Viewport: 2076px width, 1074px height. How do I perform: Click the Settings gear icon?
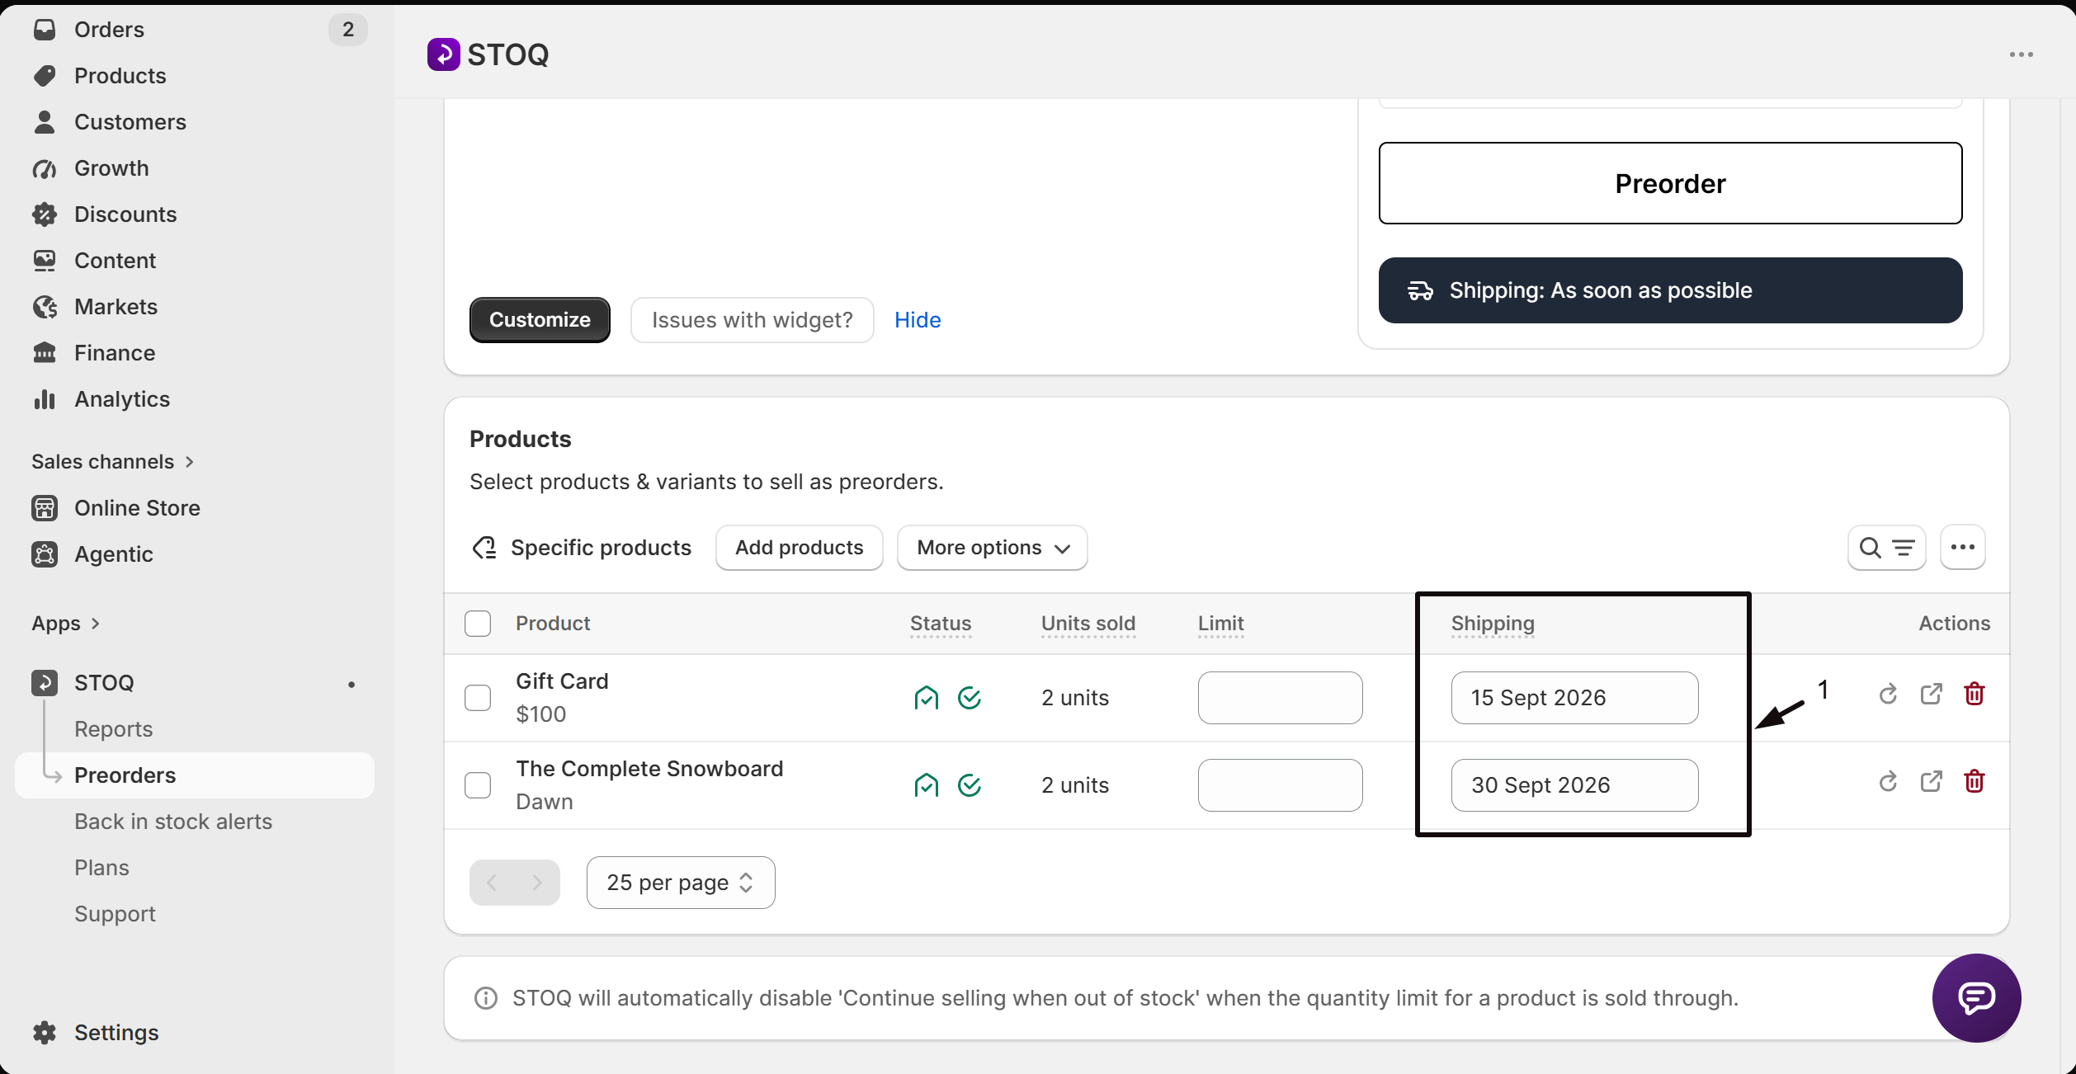(45, 1033)
